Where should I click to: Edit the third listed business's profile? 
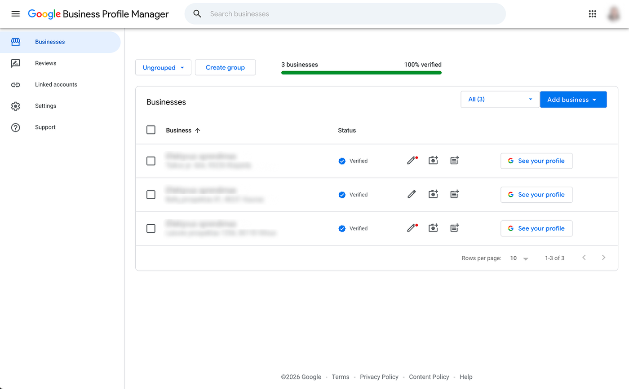[412, 228]
